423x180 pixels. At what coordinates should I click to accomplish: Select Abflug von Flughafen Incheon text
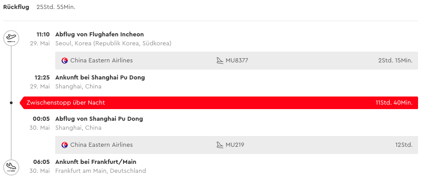pos(100,34)
